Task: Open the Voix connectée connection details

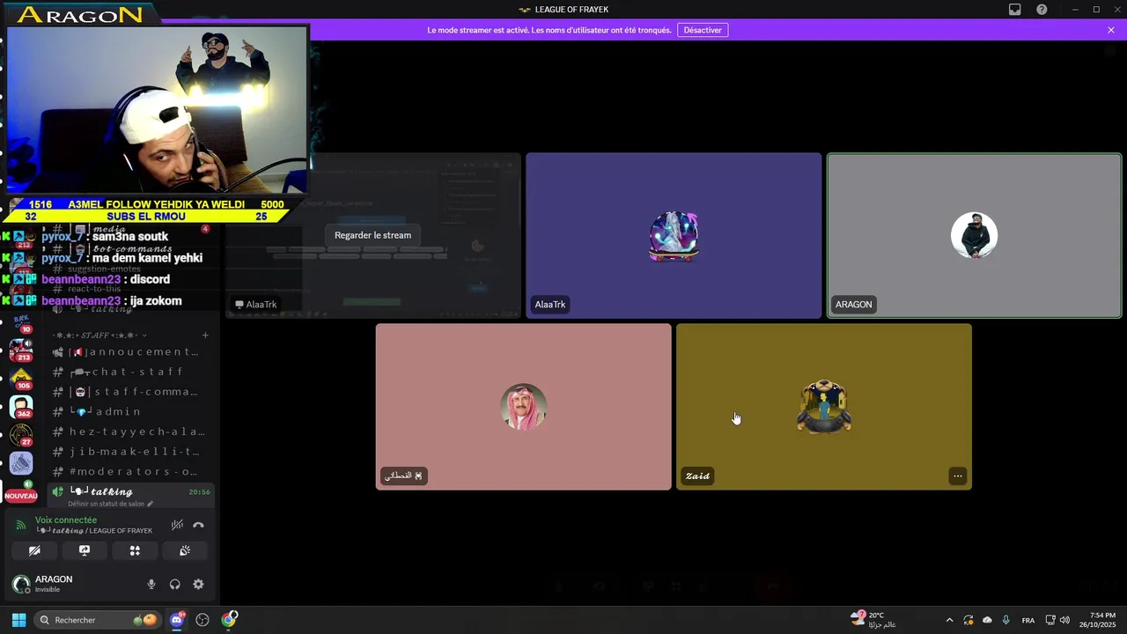Action: point(66,520)
